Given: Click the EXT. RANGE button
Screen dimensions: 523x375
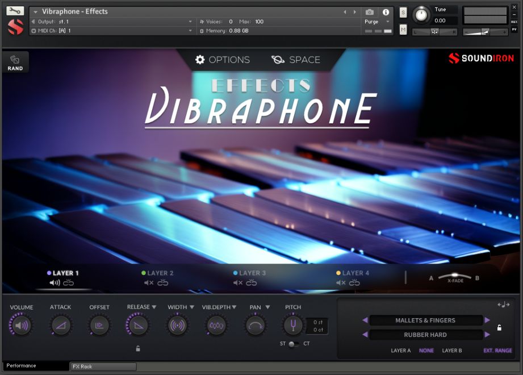Looking at the screenshot, I should click(498, 351).
